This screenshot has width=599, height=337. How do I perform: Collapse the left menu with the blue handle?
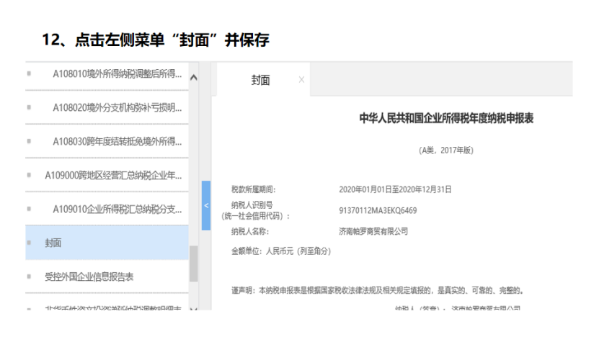click(206, 205)
